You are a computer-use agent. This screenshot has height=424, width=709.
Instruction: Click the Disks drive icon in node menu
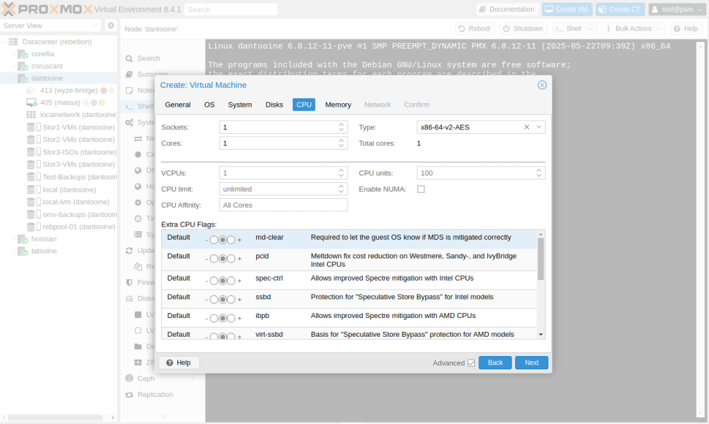pyautogui.click(x=129, y=299)
